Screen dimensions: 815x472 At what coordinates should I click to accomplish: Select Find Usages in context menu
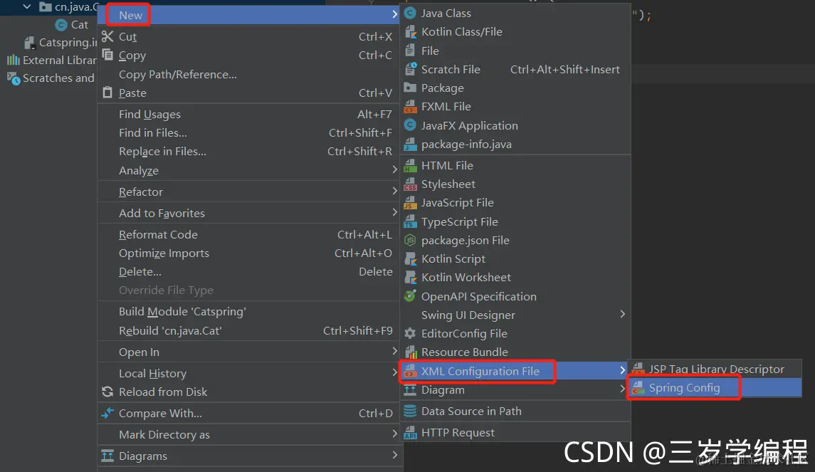[248, 115]
